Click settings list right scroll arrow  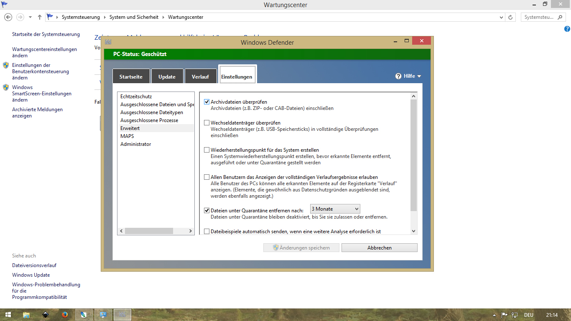191,231
